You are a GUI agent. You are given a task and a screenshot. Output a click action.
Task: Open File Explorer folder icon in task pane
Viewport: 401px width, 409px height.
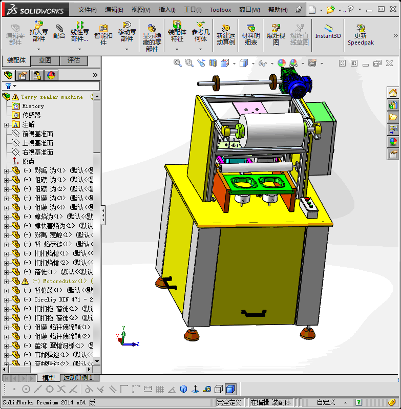click(393, 117)
